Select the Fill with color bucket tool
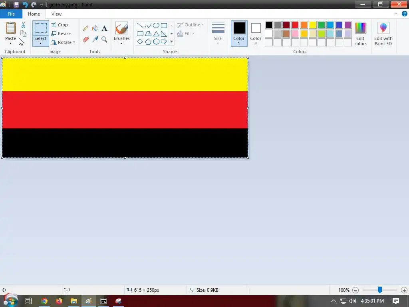 [x=95, y=28]
